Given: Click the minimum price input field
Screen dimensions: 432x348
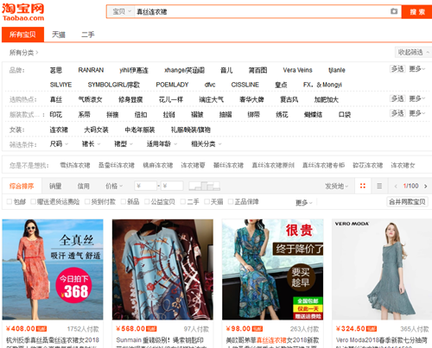Looking at the screenshot, I should [x=146, y=186].
